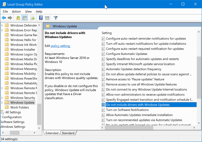Image resolution: width=202 pixels, height=142 pixels.
Task: Select Windows PowerShell tree item
Action: [x=24, y=79]
